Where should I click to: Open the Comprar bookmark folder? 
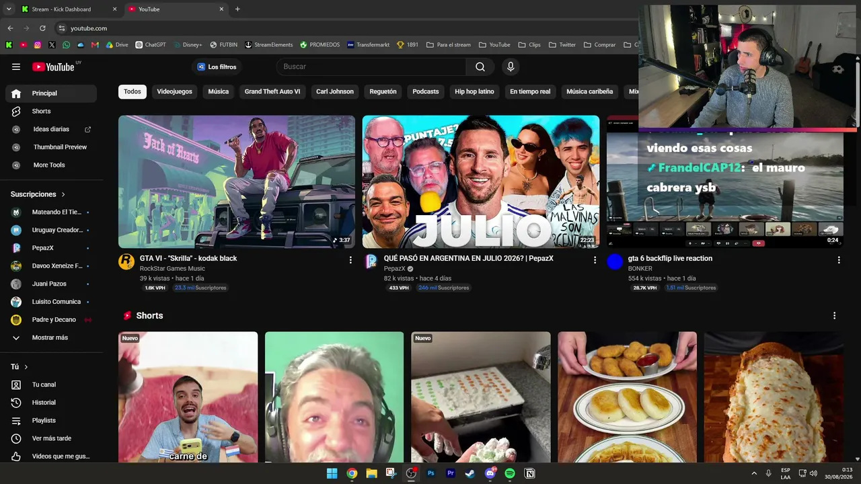(600, 45)
